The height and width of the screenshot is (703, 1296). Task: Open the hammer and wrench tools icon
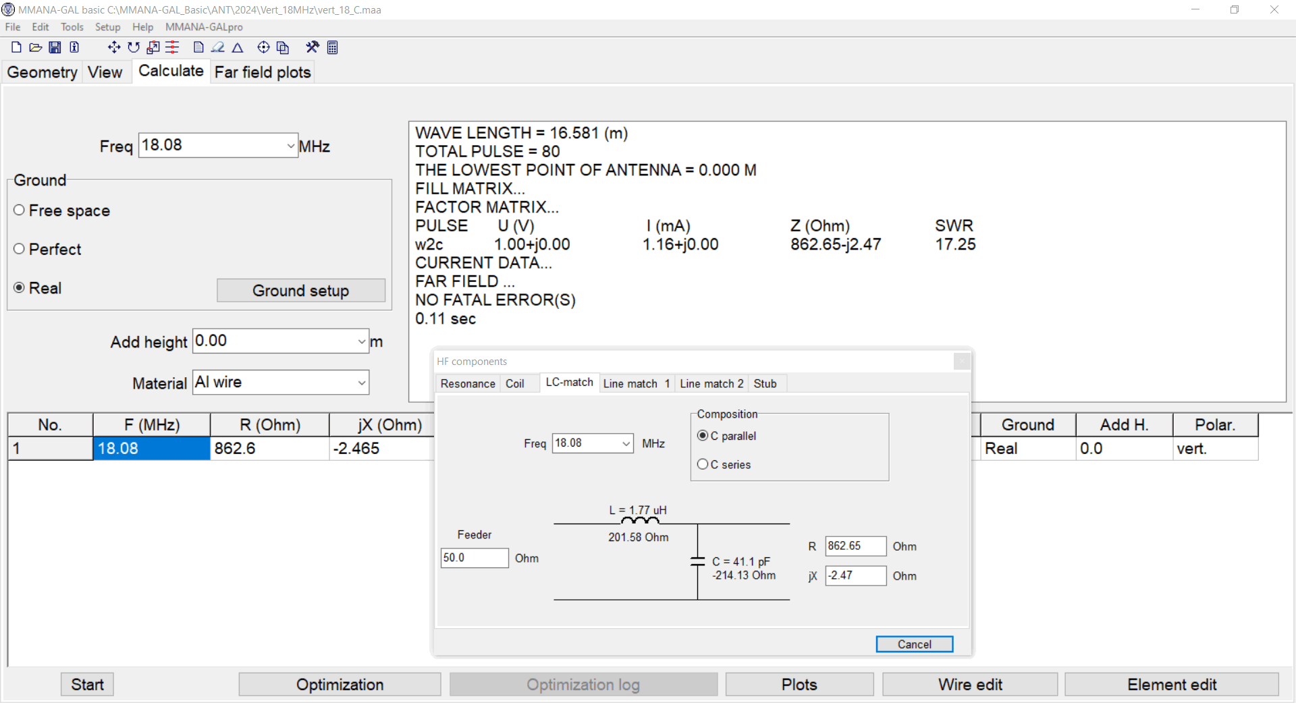[x=312, y=47]
